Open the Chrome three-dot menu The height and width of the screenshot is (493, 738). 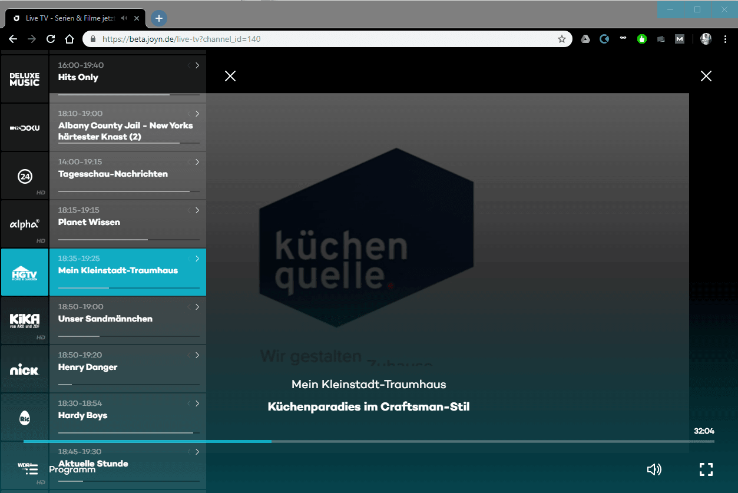(725, 39)
